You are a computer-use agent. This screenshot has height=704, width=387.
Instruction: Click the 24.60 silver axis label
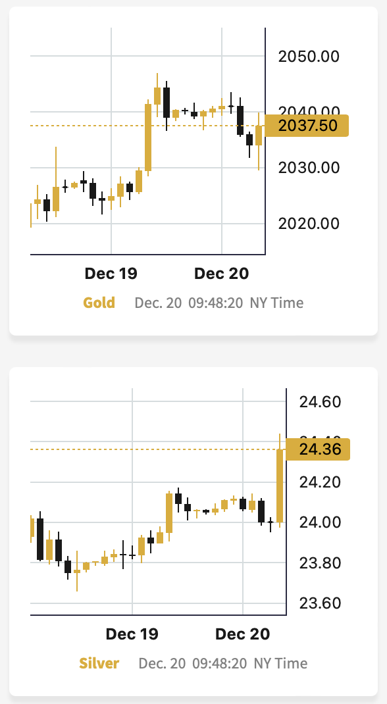coord(320,402)
